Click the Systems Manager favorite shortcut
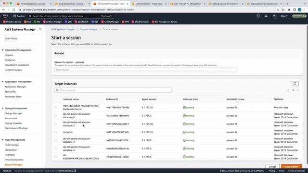 (52, 22)
